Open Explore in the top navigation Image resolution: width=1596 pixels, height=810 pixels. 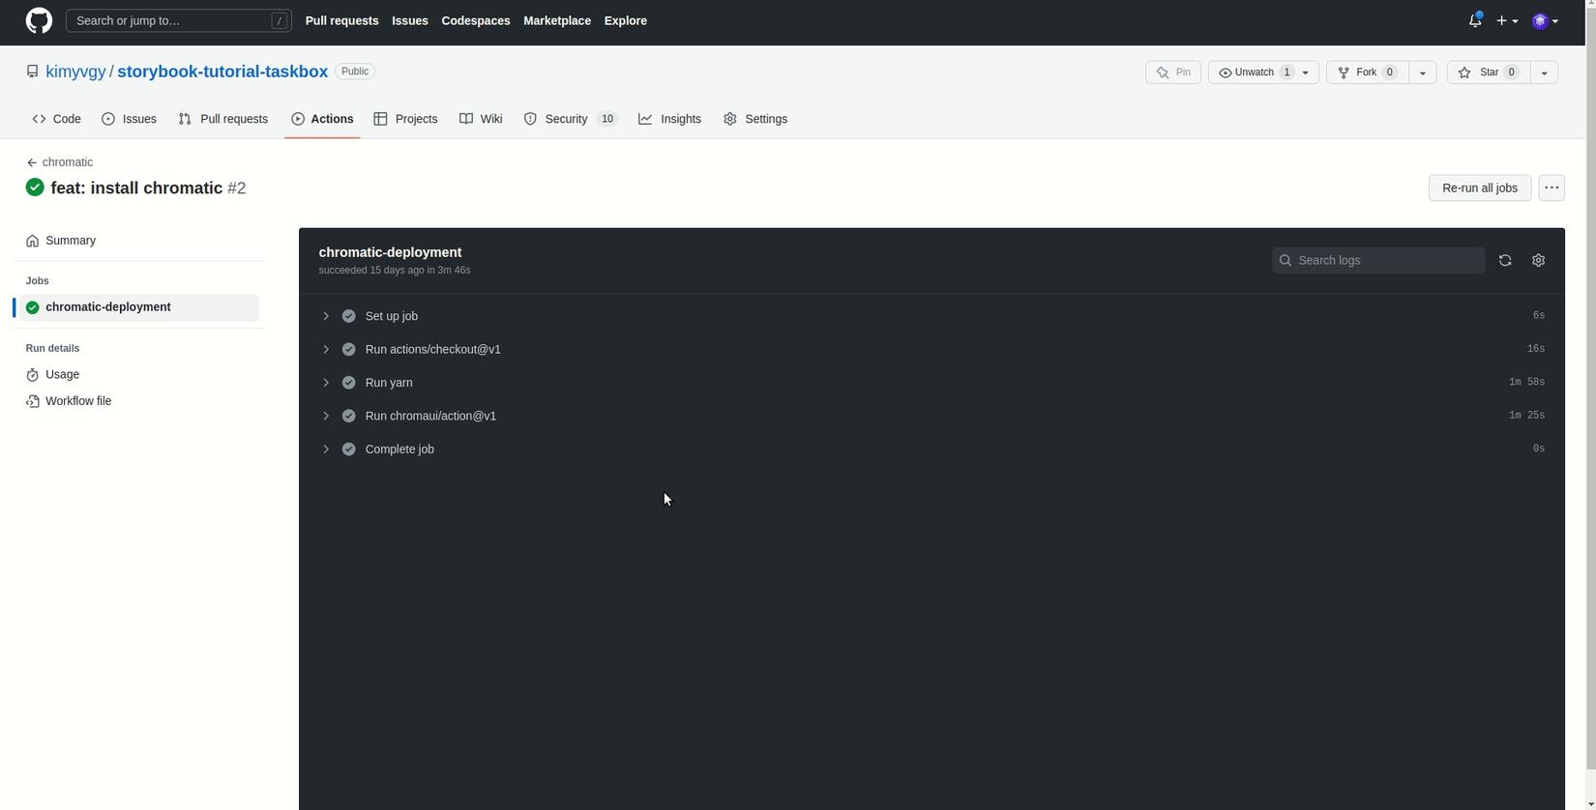626,20
